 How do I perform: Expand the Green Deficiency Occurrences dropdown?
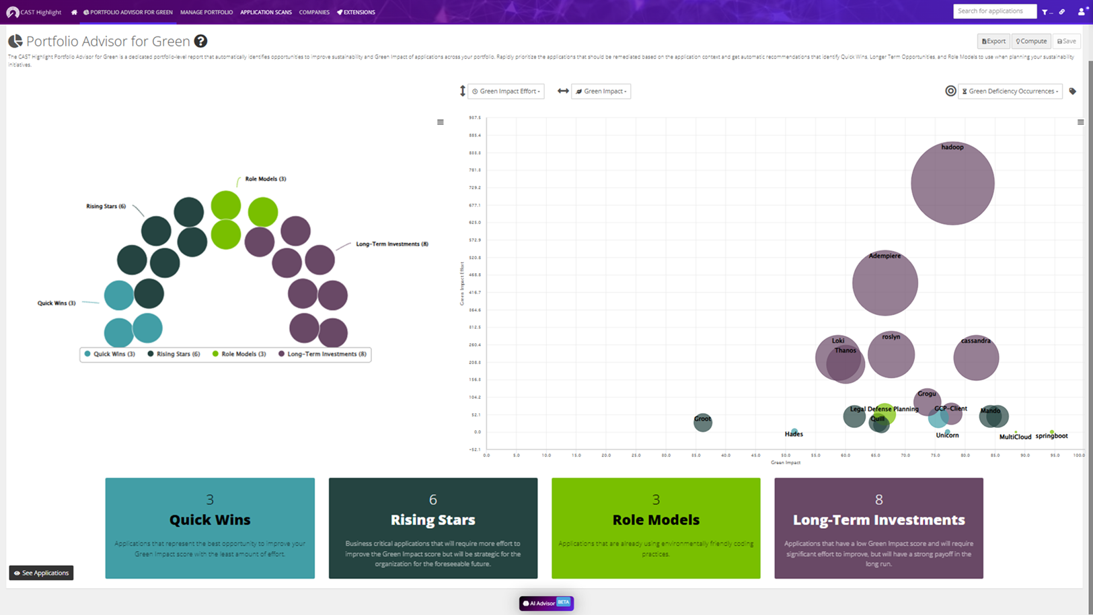click(1010, 92)
